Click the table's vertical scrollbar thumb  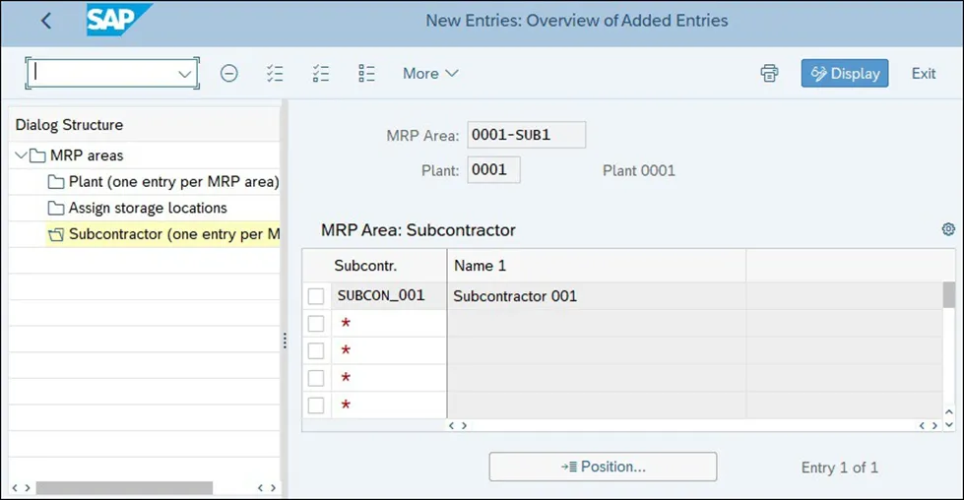click(x=948, y=295)
